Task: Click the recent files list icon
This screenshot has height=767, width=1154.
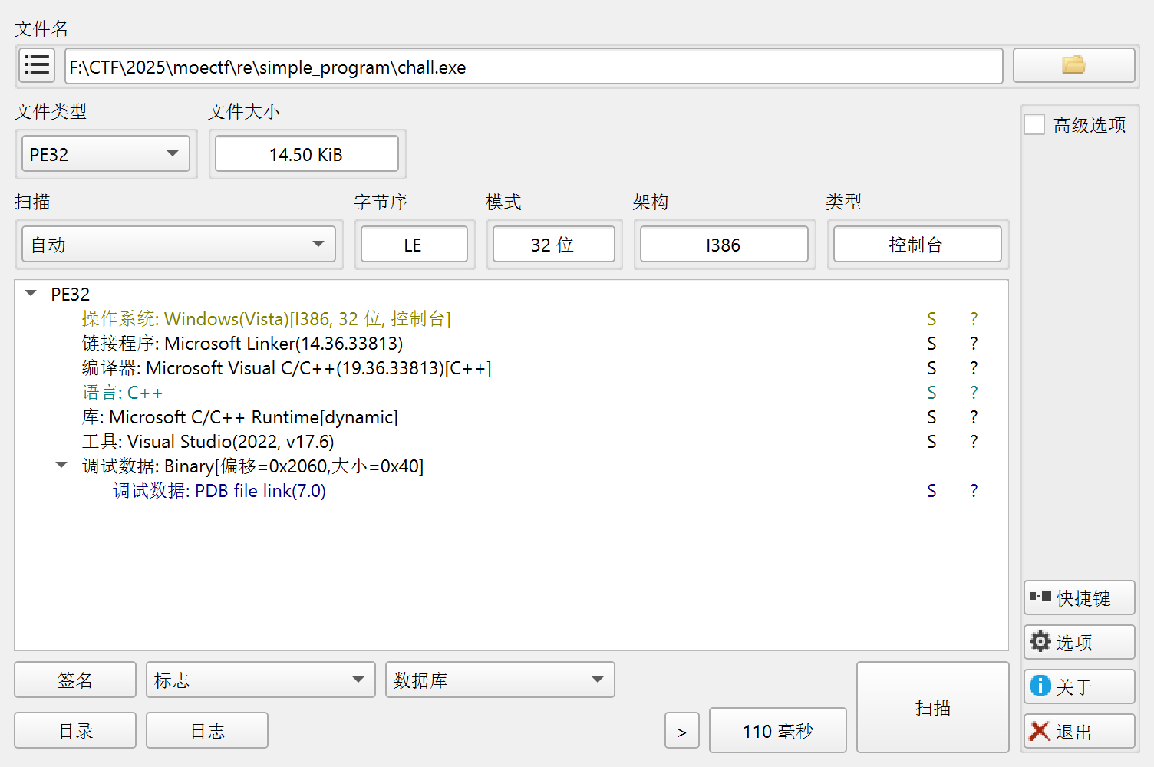Action: [36, 66]
